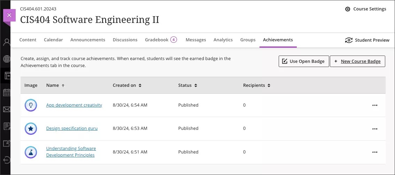Click the star badge image
This screenshot has height=175, width=395.
pyautogui.click(x=31, y=128)
